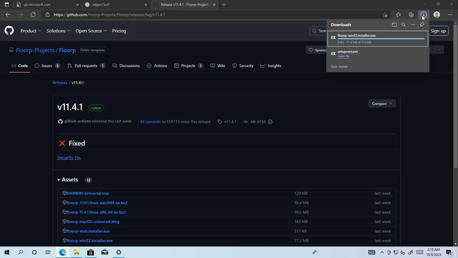The image size is (458, 258).
Task: Open File Explorer from taskbar
Action: tap(76, 252)
